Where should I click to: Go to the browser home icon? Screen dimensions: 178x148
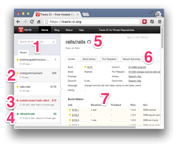(x=39, y=22)
